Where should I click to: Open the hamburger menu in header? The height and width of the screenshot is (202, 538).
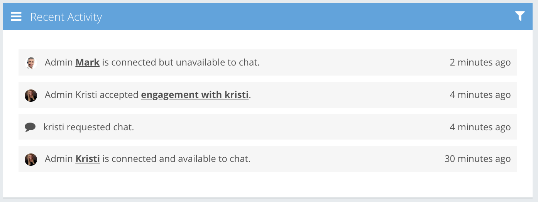(x=16, y=17)
